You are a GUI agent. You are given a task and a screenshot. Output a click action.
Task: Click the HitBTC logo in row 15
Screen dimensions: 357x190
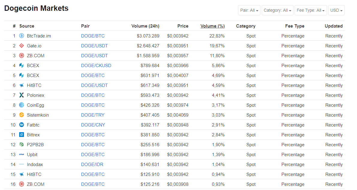[x=22, y=174]
